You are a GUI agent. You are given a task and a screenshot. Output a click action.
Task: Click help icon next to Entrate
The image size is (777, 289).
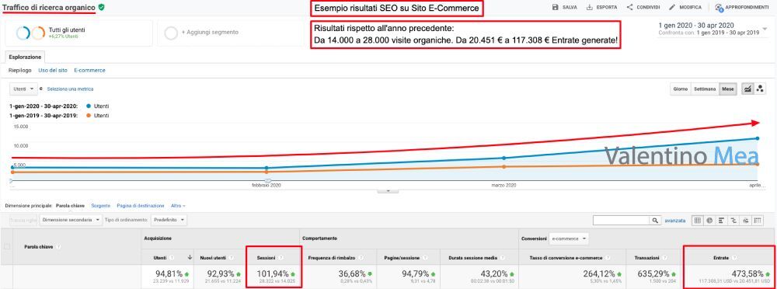click(x=735, y=257)
